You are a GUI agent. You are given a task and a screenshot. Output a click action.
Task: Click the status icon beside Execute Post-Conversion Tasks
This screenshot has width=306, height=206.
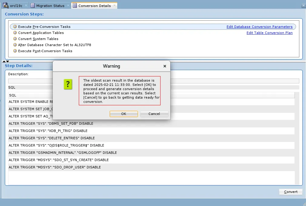(x=15, y=51)
